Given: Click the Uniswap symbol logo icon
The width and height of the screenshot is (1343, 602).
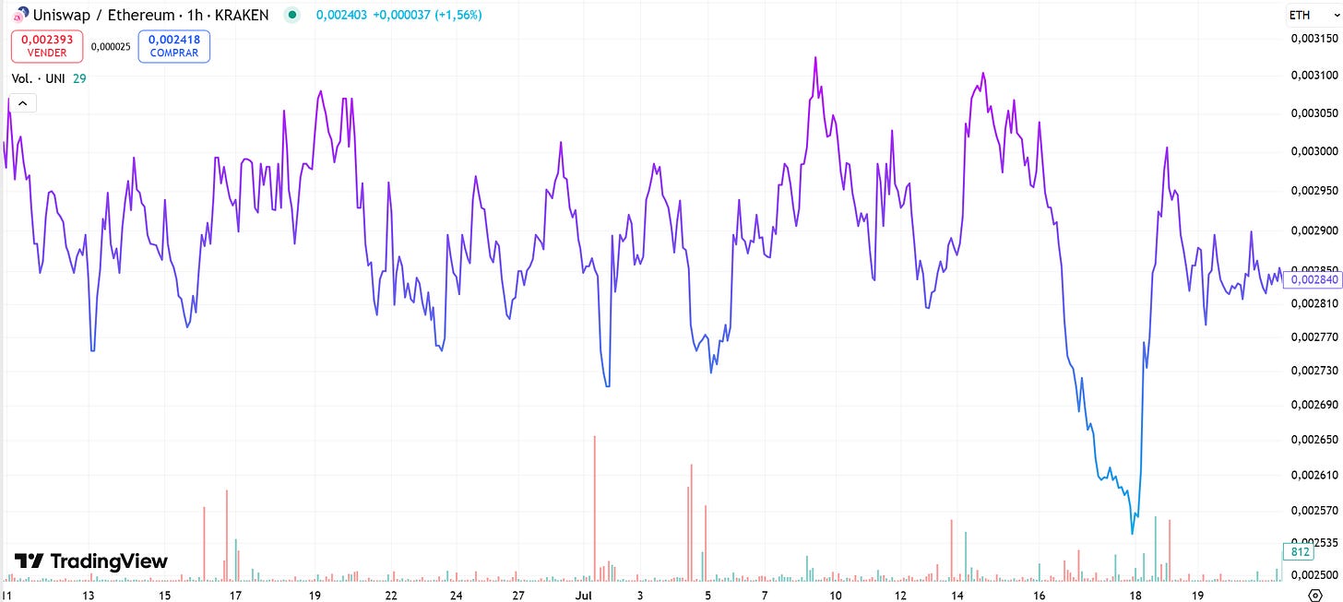Looking at the screenshot, I should pos(20,15).
